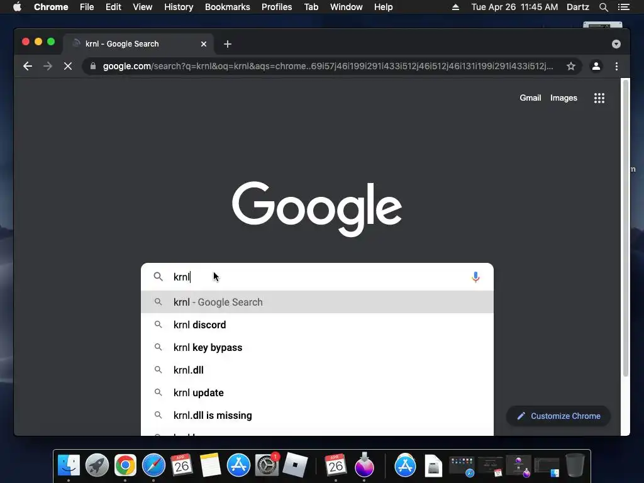View site information lock icon
This screenshot has height=483, width=644.
(x=93, y=66)
